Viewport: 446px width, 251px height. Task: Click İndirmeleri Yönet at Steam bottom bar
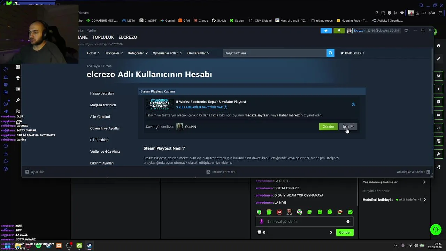point(221,172)
